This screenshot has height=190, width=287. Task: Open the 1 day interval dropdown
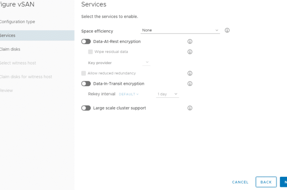pyautogui.click(x=167, y=94)
